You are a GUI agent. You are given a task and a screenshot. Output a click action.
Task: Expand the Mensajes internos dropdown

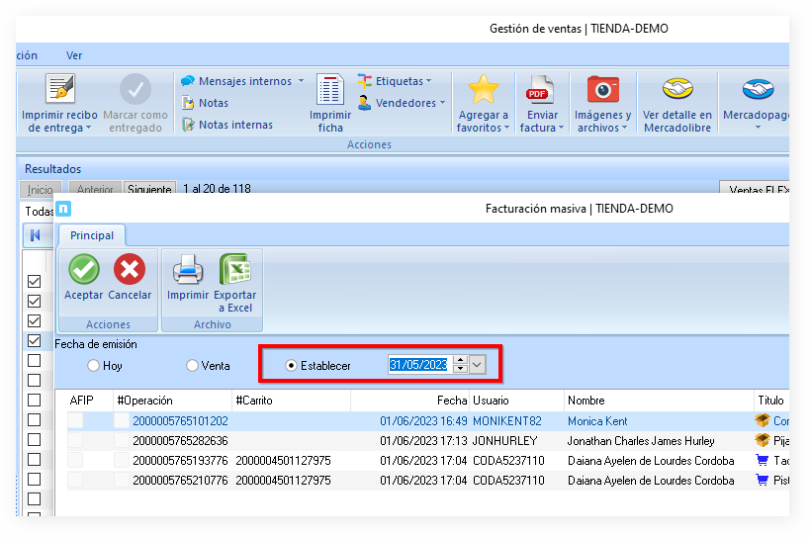[301, 81]
